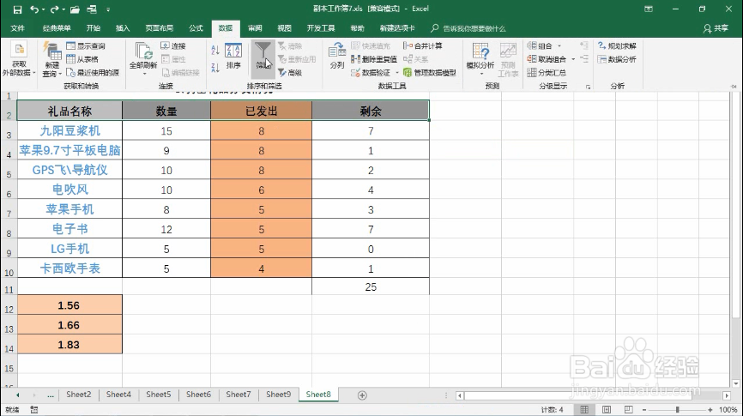743x416 pixels.
Task: Select the Sheet2 tab
Action: (79, 395)
